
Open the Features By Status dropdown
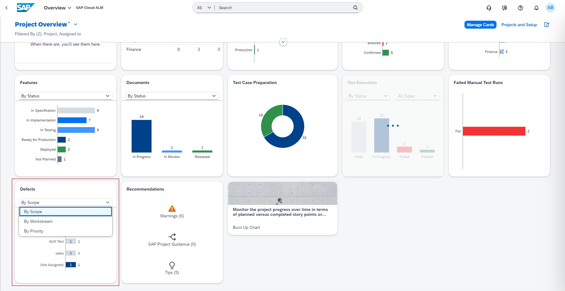pyautogui.click(x=65, y=96)
